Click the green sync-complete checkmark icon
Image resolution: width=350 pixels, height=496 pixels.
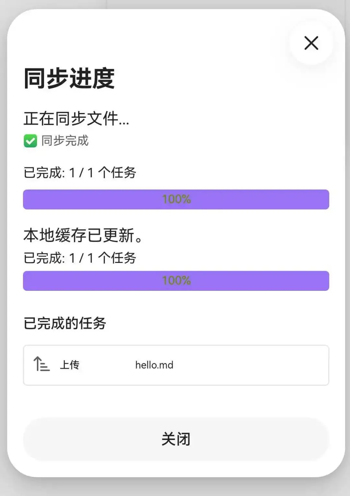pyautogui.click(x=30, y=141)
